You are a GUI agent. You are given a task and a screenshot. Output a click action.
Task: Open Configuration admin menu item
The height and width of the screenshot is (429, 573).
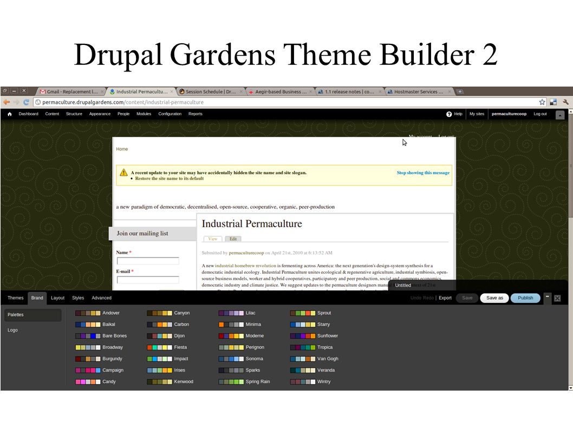coord(170,114)
